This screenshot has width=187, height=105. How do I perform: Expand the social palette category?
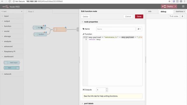(12, 31)
